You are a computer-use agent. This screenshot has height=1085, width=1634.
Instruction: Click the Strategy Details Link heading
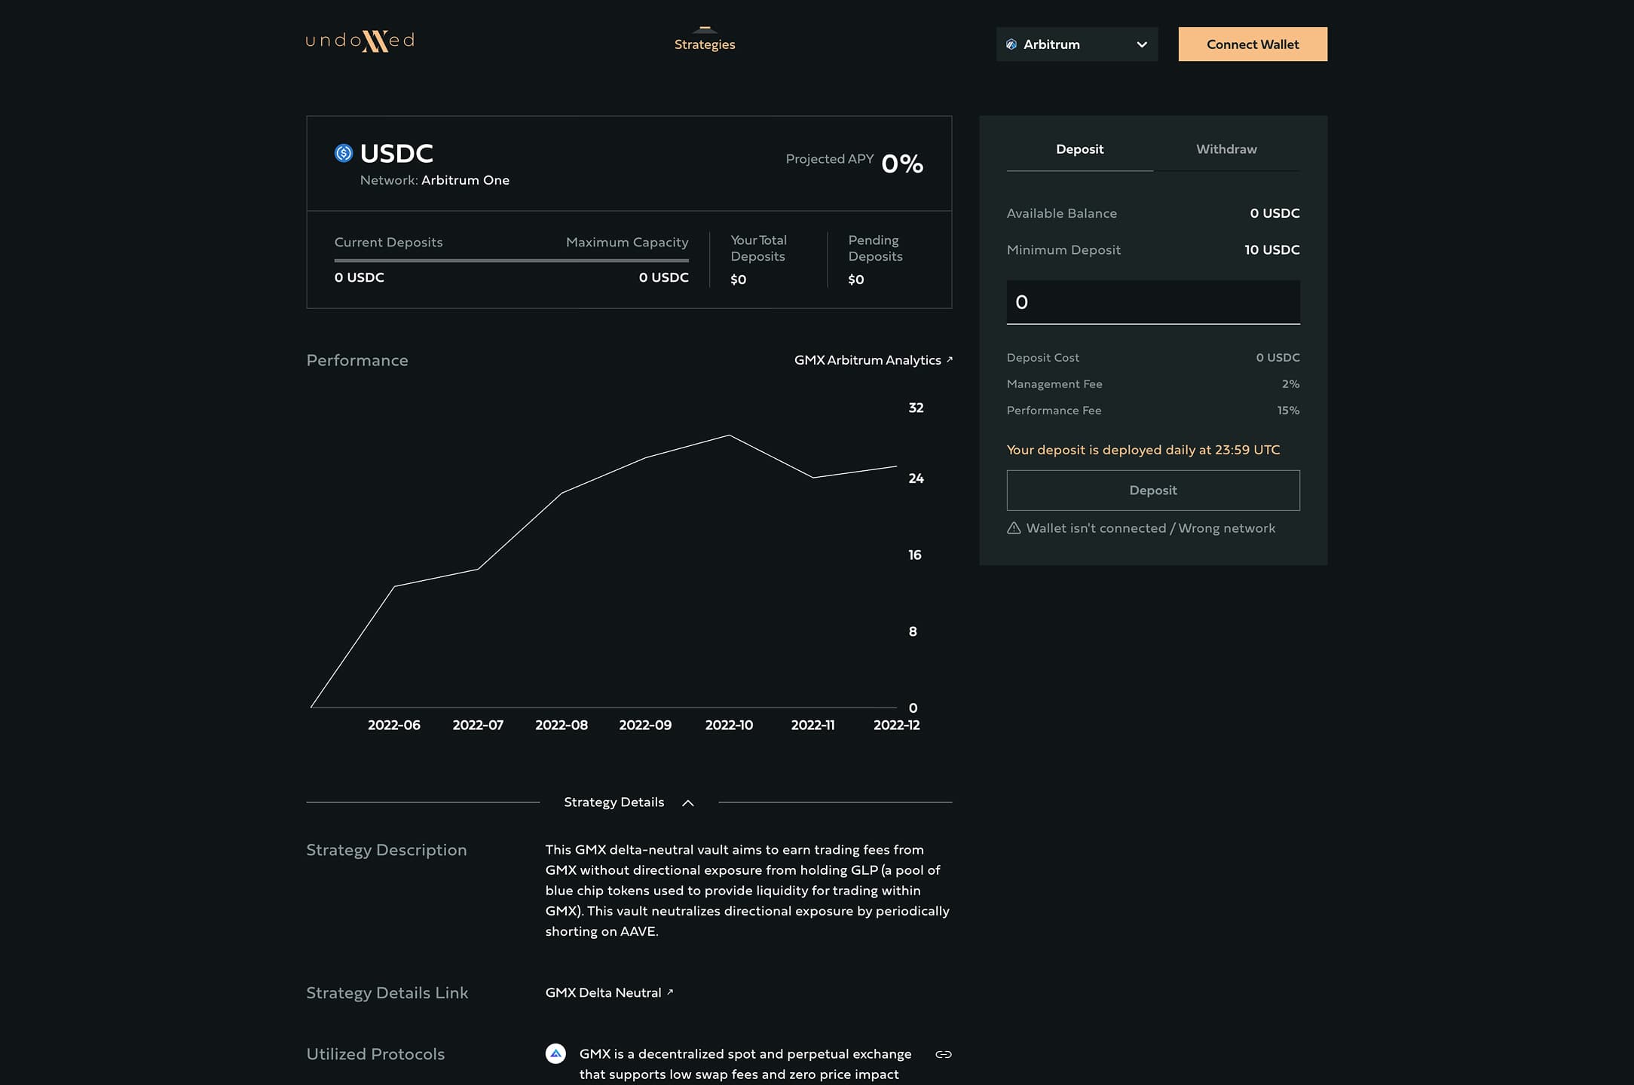387,993
